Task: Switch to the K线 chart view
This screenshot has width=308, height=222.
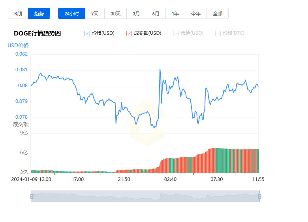Action: tap(18, 13)
